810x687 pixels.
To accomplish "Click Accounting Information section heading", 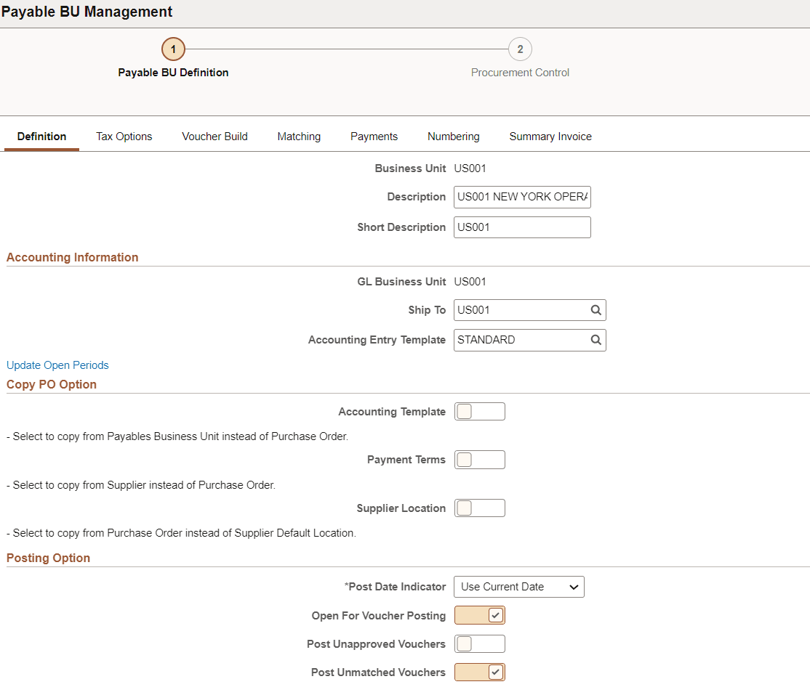I will tap(72, 257).
